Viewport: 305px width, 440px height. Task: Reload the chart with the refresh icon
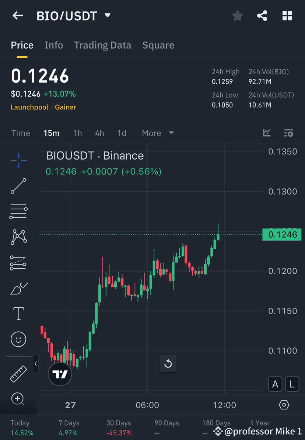[168, 364]
